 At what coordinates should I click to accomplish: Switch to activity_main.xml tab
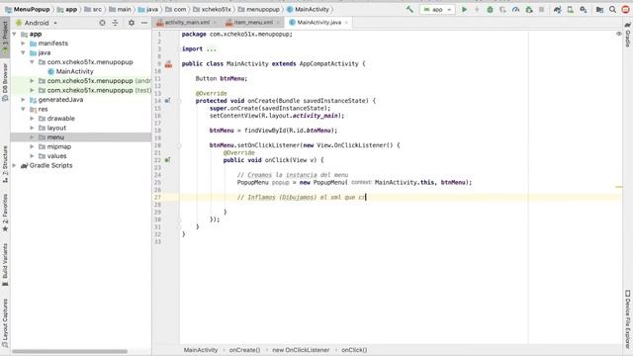(187, 23)
